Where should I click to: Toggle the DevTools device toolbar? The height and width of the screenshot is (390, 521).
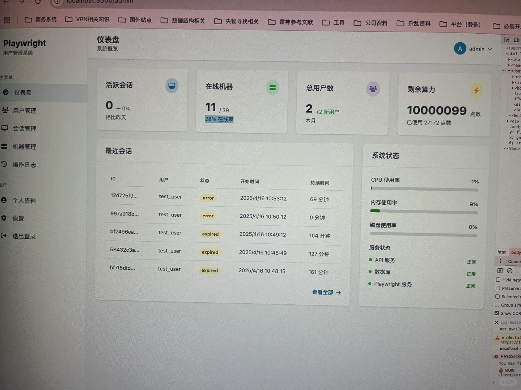[517, 40]
